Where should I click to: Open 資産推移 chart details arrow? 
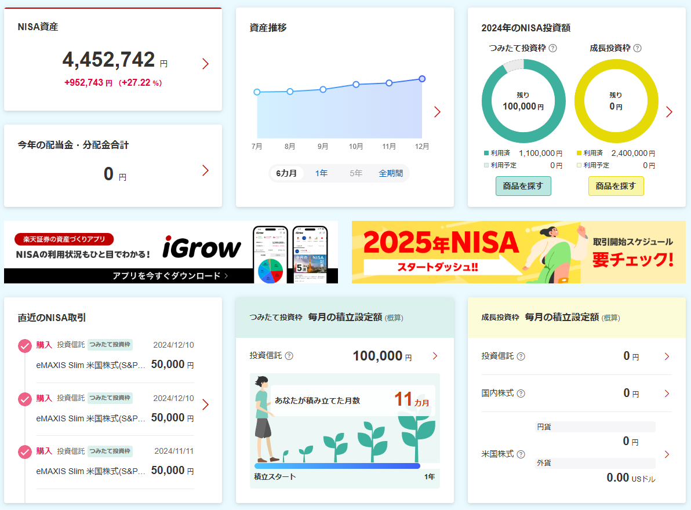pos(437,112)
